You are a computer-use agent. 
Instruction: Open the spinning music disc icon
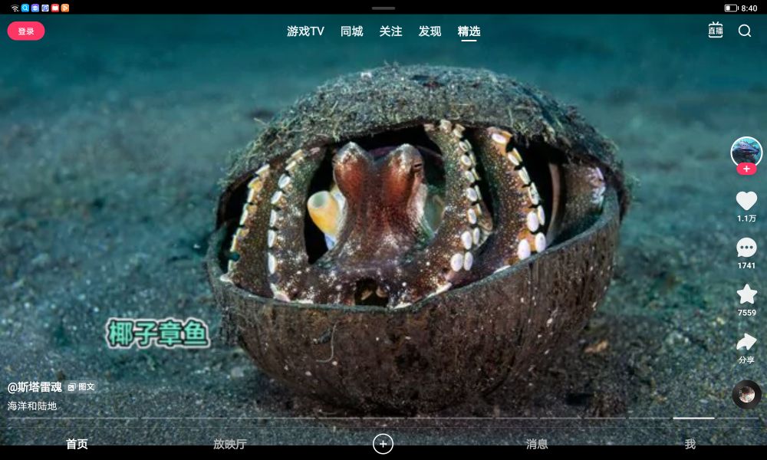(x=746, y=394)
